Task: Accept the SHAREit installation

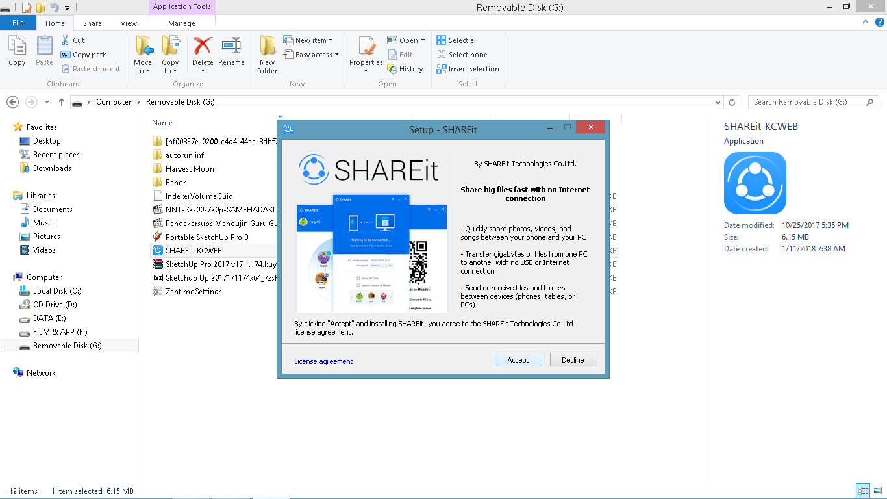Action: coord(518,359)
